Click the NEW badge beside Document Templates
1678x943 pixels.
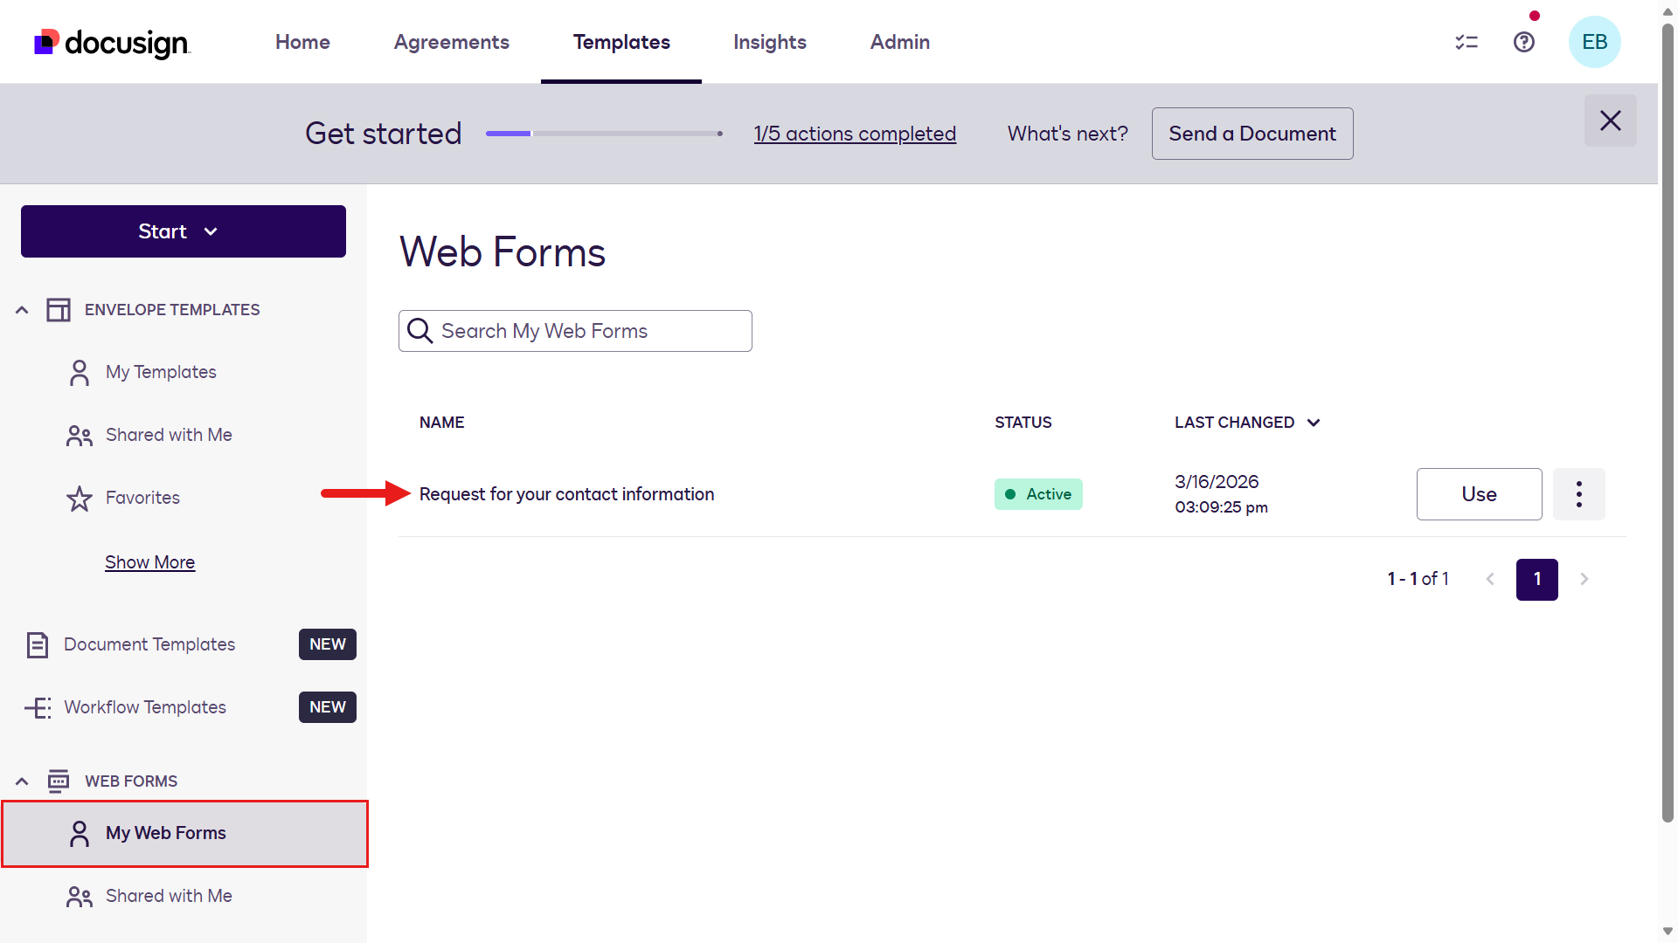pos(328,644)
